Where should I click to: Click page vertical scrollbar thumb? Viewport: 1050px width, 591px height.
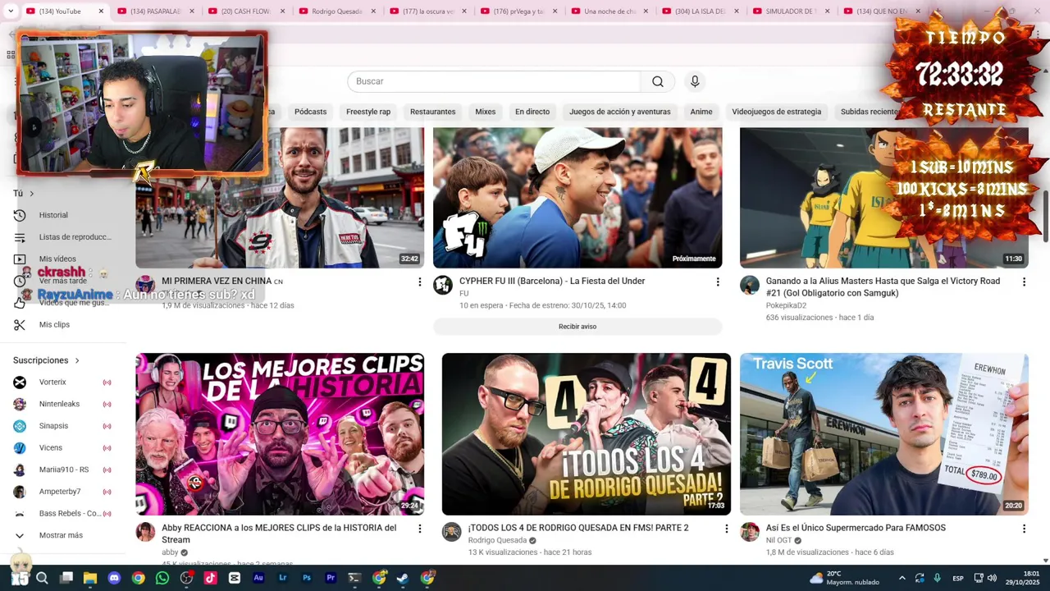1046,217
